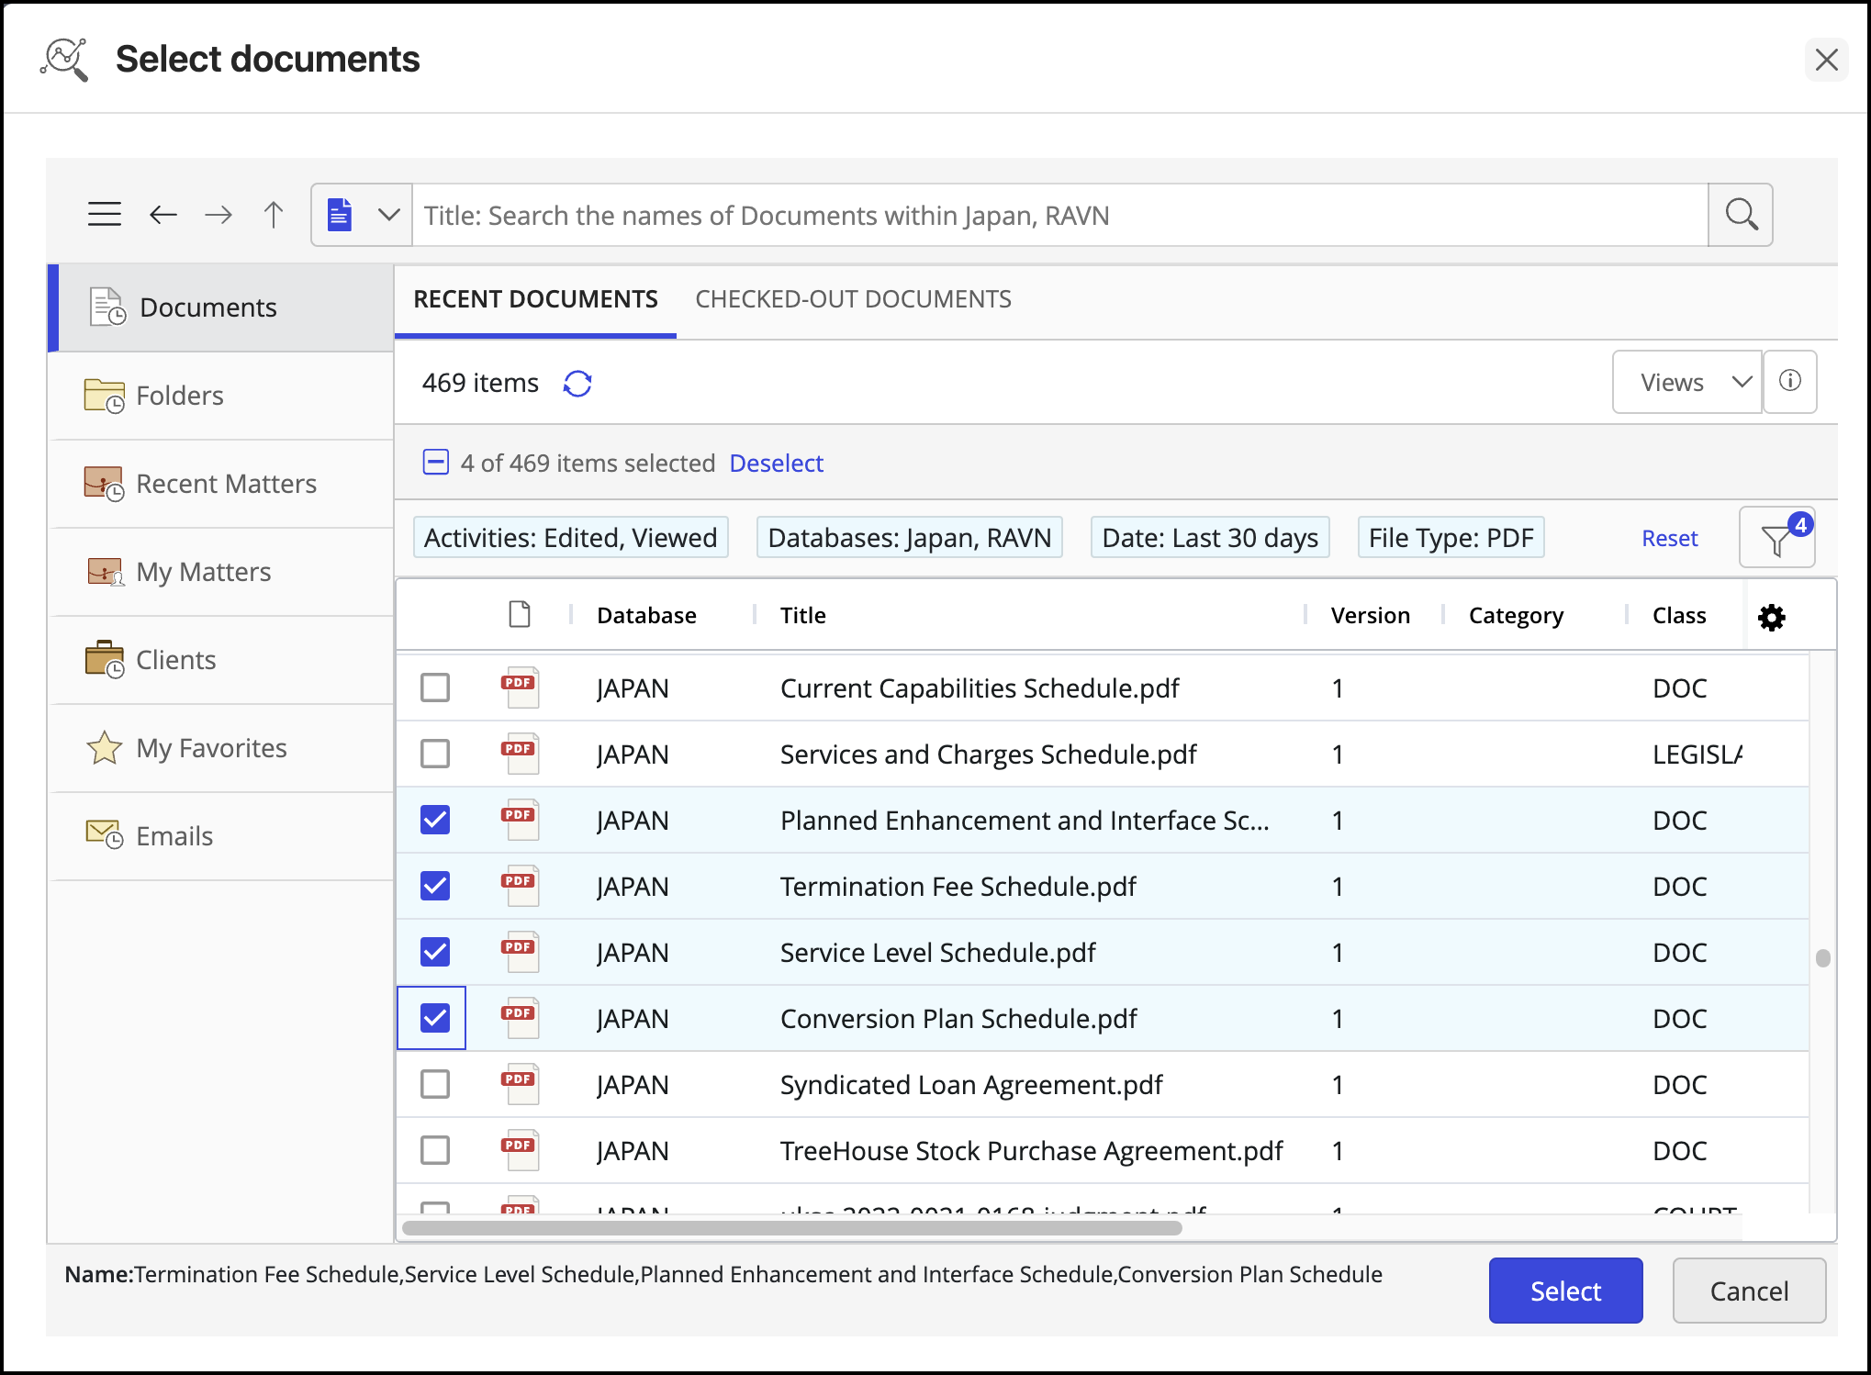Go up one level arrow
This screenshot has width=1871, height=1375.
click(x=273, y=215)
